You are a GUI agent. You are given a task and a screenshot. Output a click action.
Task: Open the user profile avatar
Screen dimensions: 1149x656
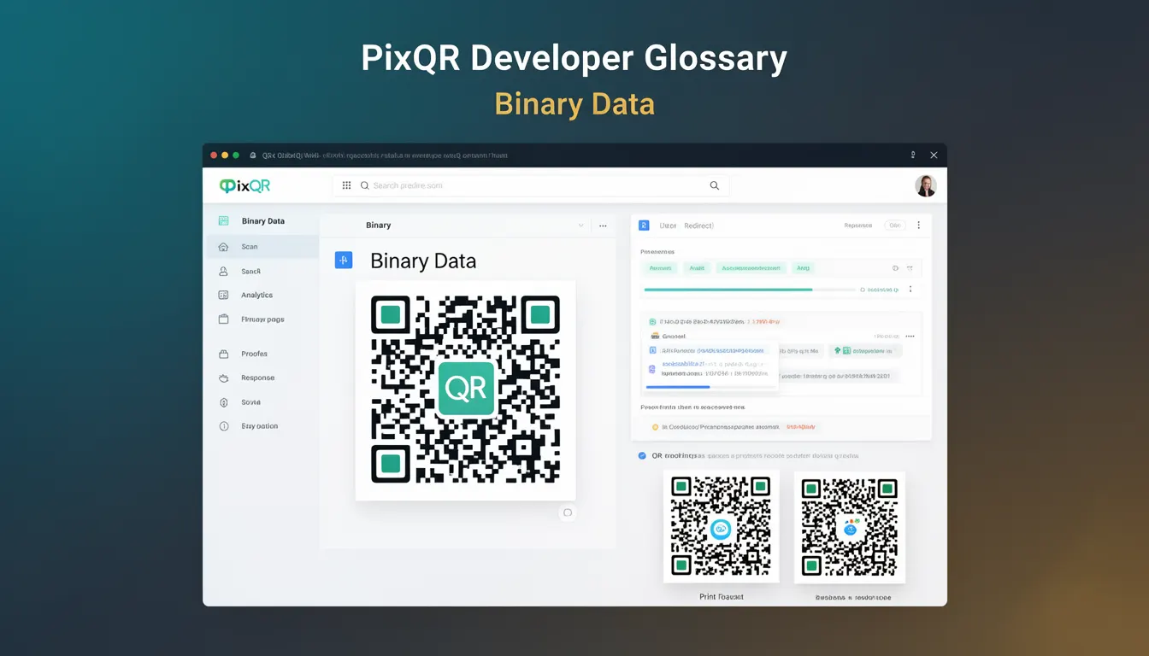(x=926, y=185)
